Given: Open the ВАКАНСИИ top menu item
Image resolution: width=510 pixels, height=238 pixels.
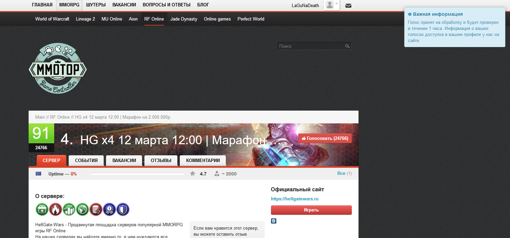Looking at the screenshot, I should [124, 5].
